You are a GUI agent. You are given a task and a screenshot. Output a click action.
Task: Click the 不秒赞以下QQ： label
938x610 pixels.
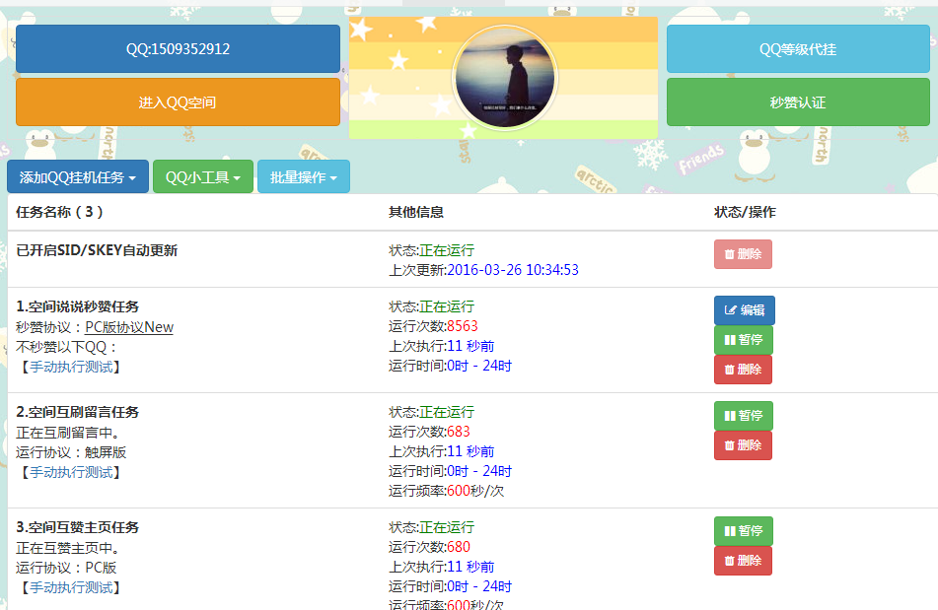coord(67,347)
